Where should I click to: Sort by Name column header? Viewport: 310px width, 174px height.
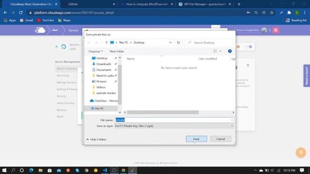click(x=131, y=59)
